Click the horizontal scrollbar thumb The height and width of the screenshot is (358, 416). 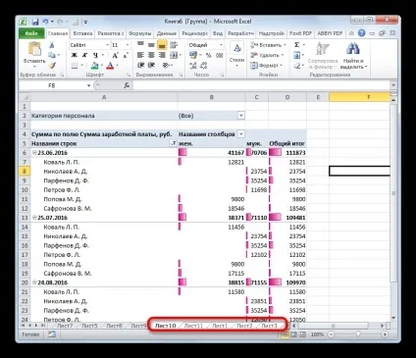click(333, 326)
